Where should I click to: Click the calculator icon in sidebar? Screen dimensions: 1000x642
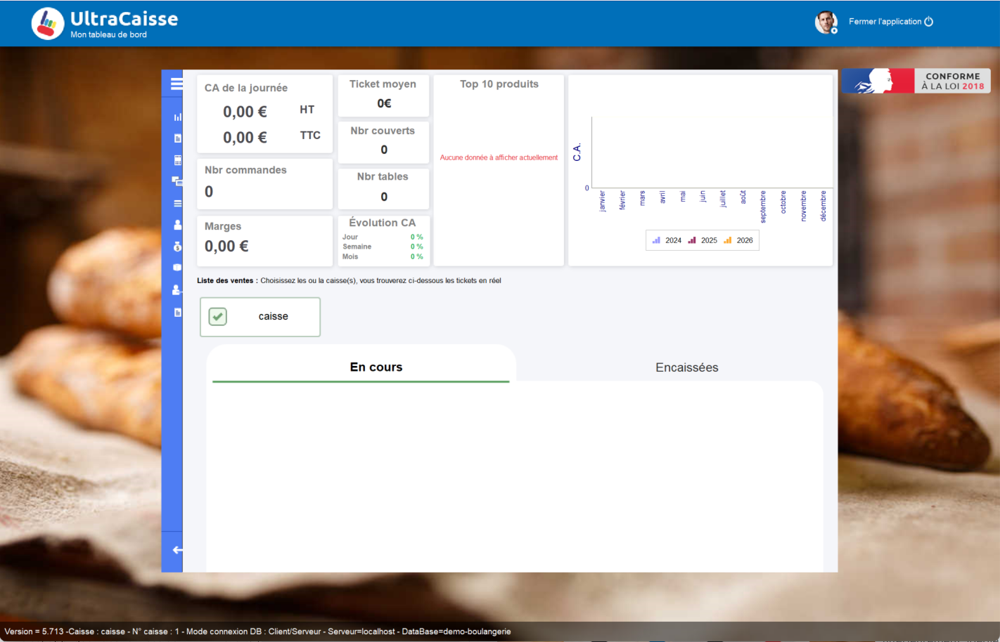coord(178,160)
